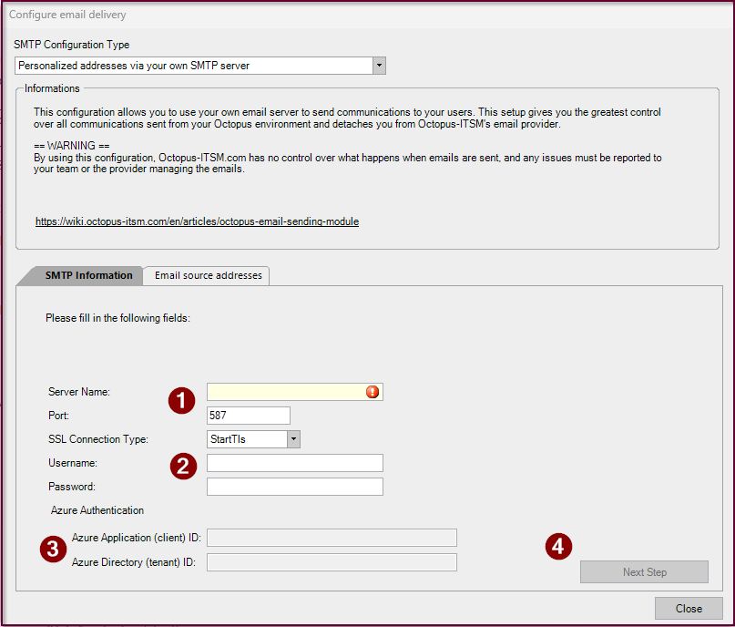Click the red number 4 marker

pos(558,546)
